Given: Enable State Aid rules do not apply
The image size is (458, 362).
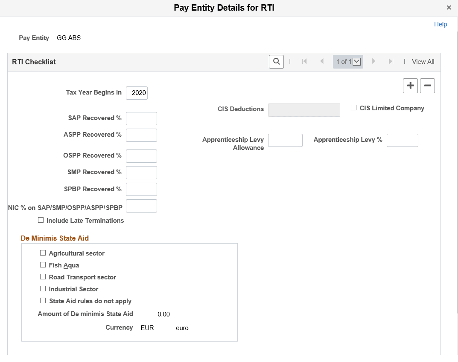Looking at the screenshot, I should [x=43, y=300].
